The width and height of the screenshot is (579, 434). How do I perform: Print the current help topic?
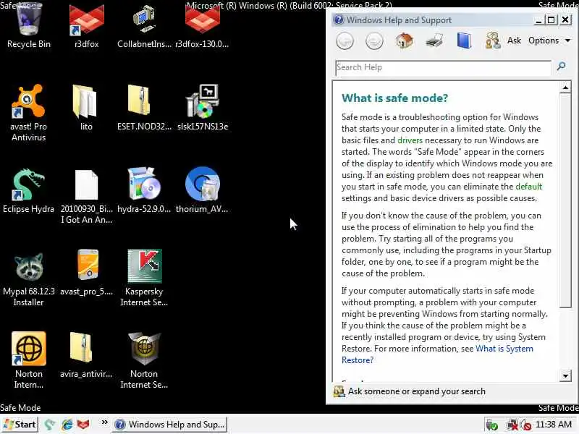click(434, 41)
